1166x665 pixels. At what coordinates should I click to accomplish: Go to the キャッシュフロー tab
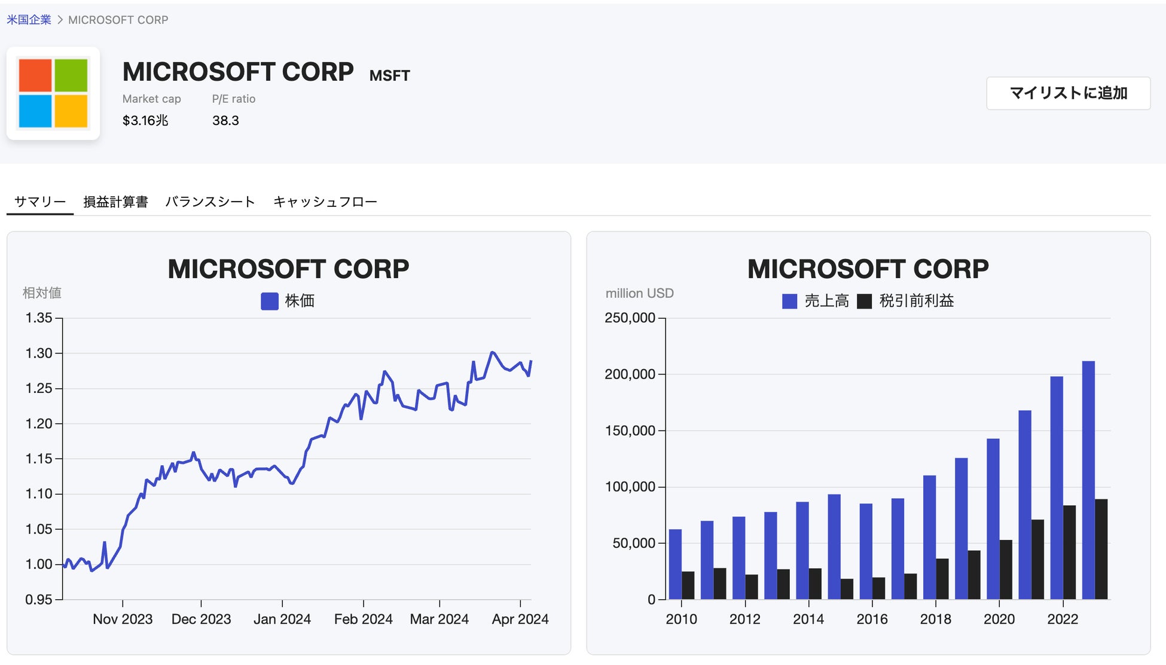point(325,202)
